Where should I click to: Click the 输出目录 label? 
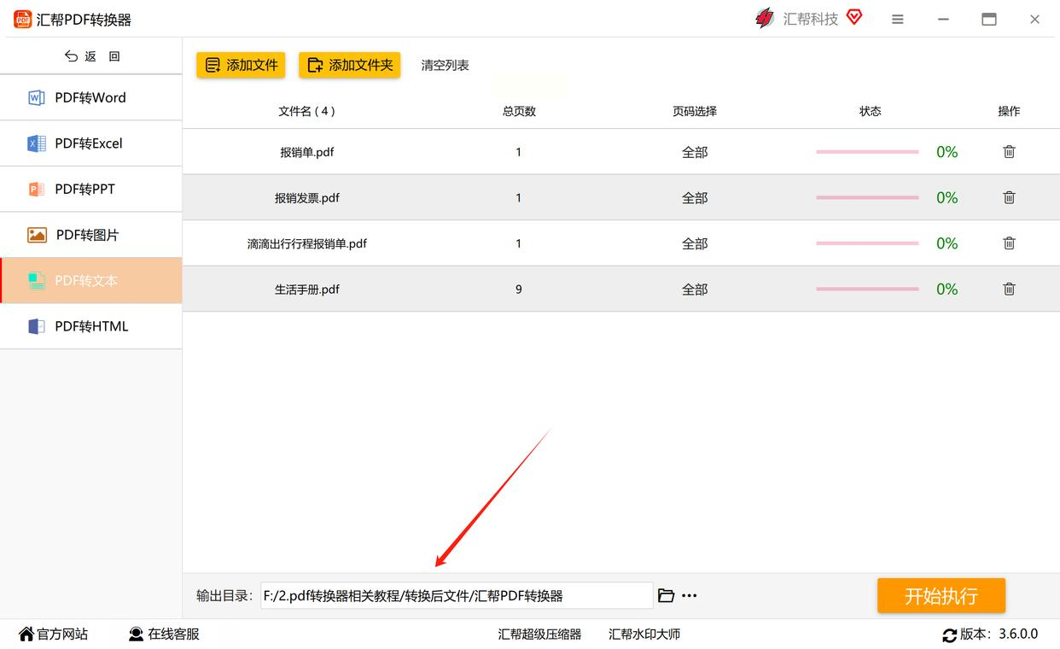[x=225, y=595]
